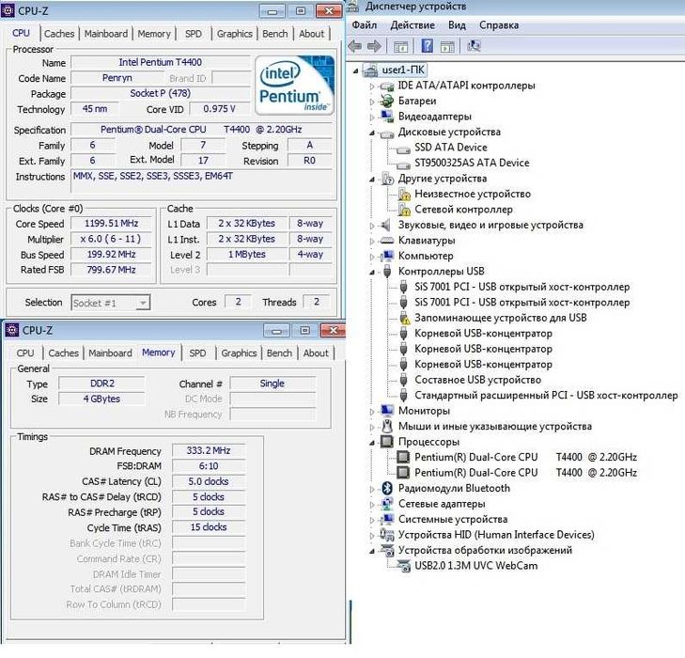This screenshot has width=685, height=658.
Task: Click Мыши и иные указывающие устройства icon
Action: tap(386, 426)
